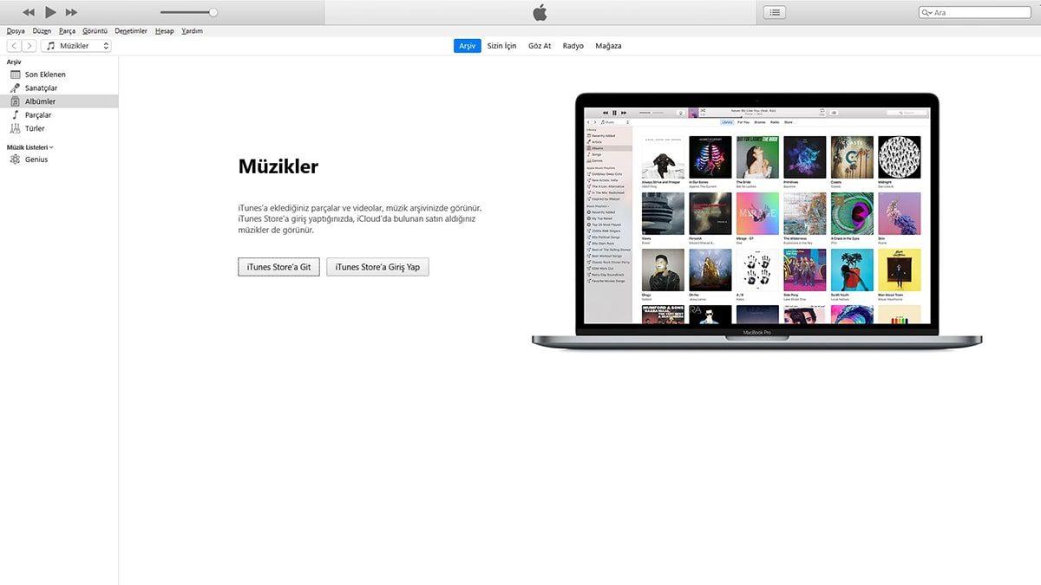Open Genius playlist in sidebar
This screenshot has height=585, width=1041.
coord(36,159)
